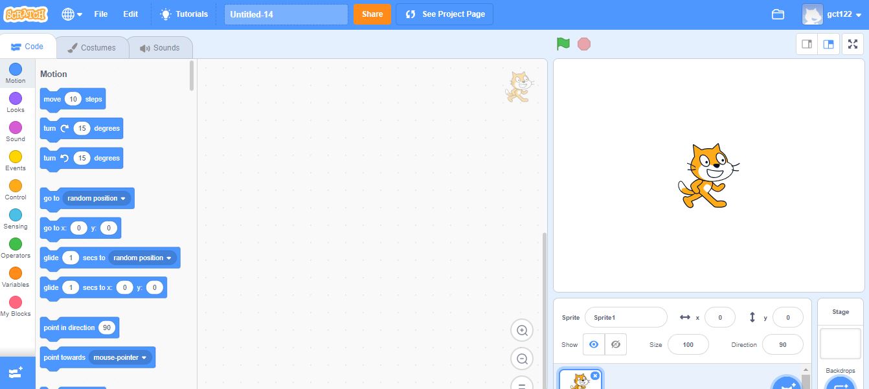
Task: Select the Looks block category
Action: coord(16,103)
